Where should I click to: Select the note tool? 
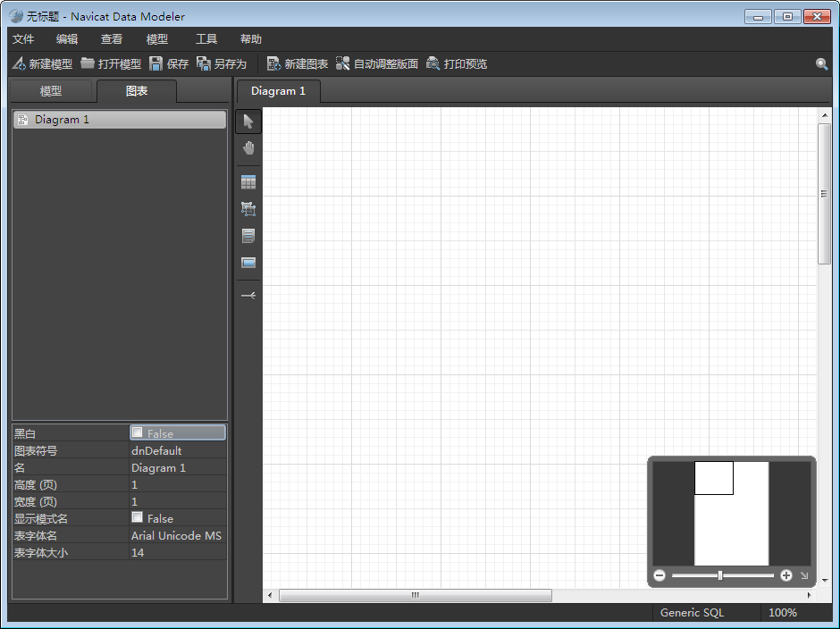click(x=248, y=236)
